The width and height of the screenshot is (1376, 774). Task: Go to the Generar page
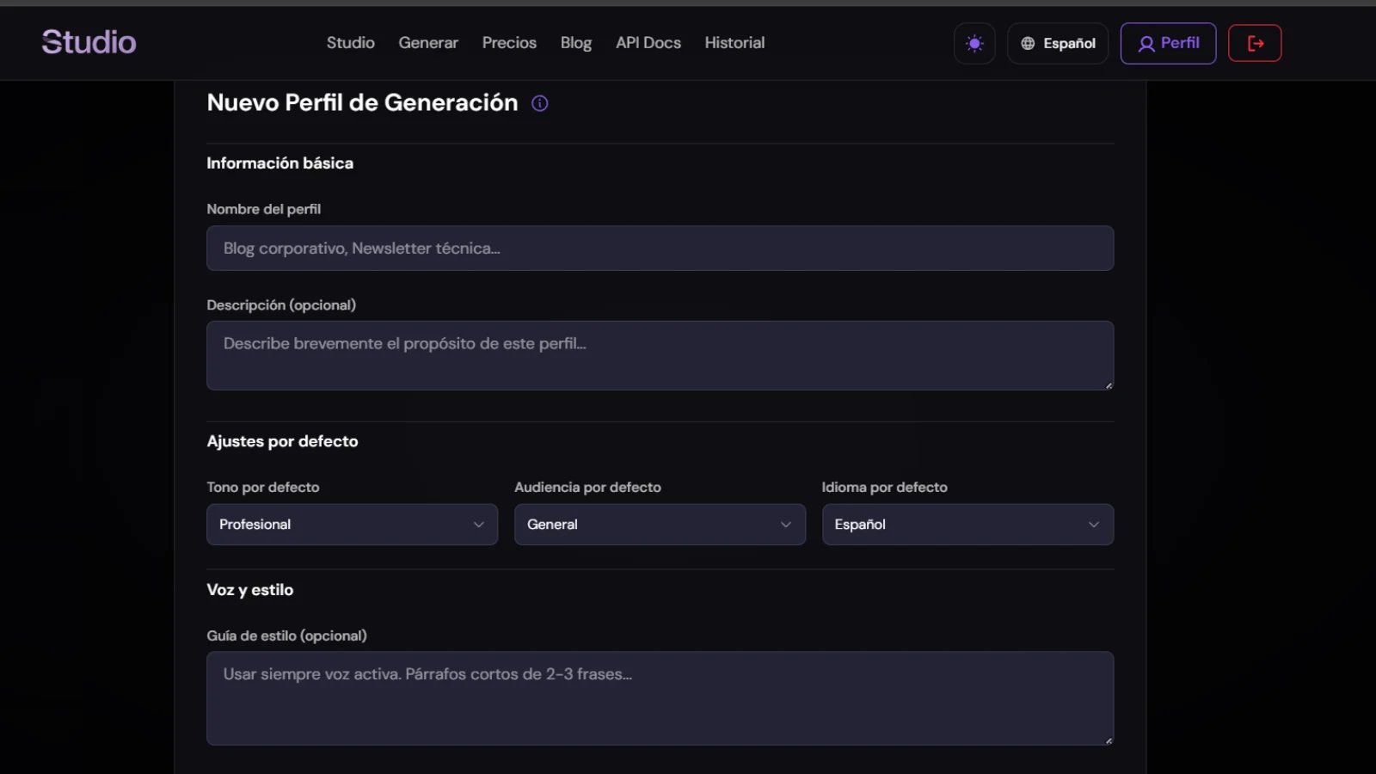click(428, 43)
